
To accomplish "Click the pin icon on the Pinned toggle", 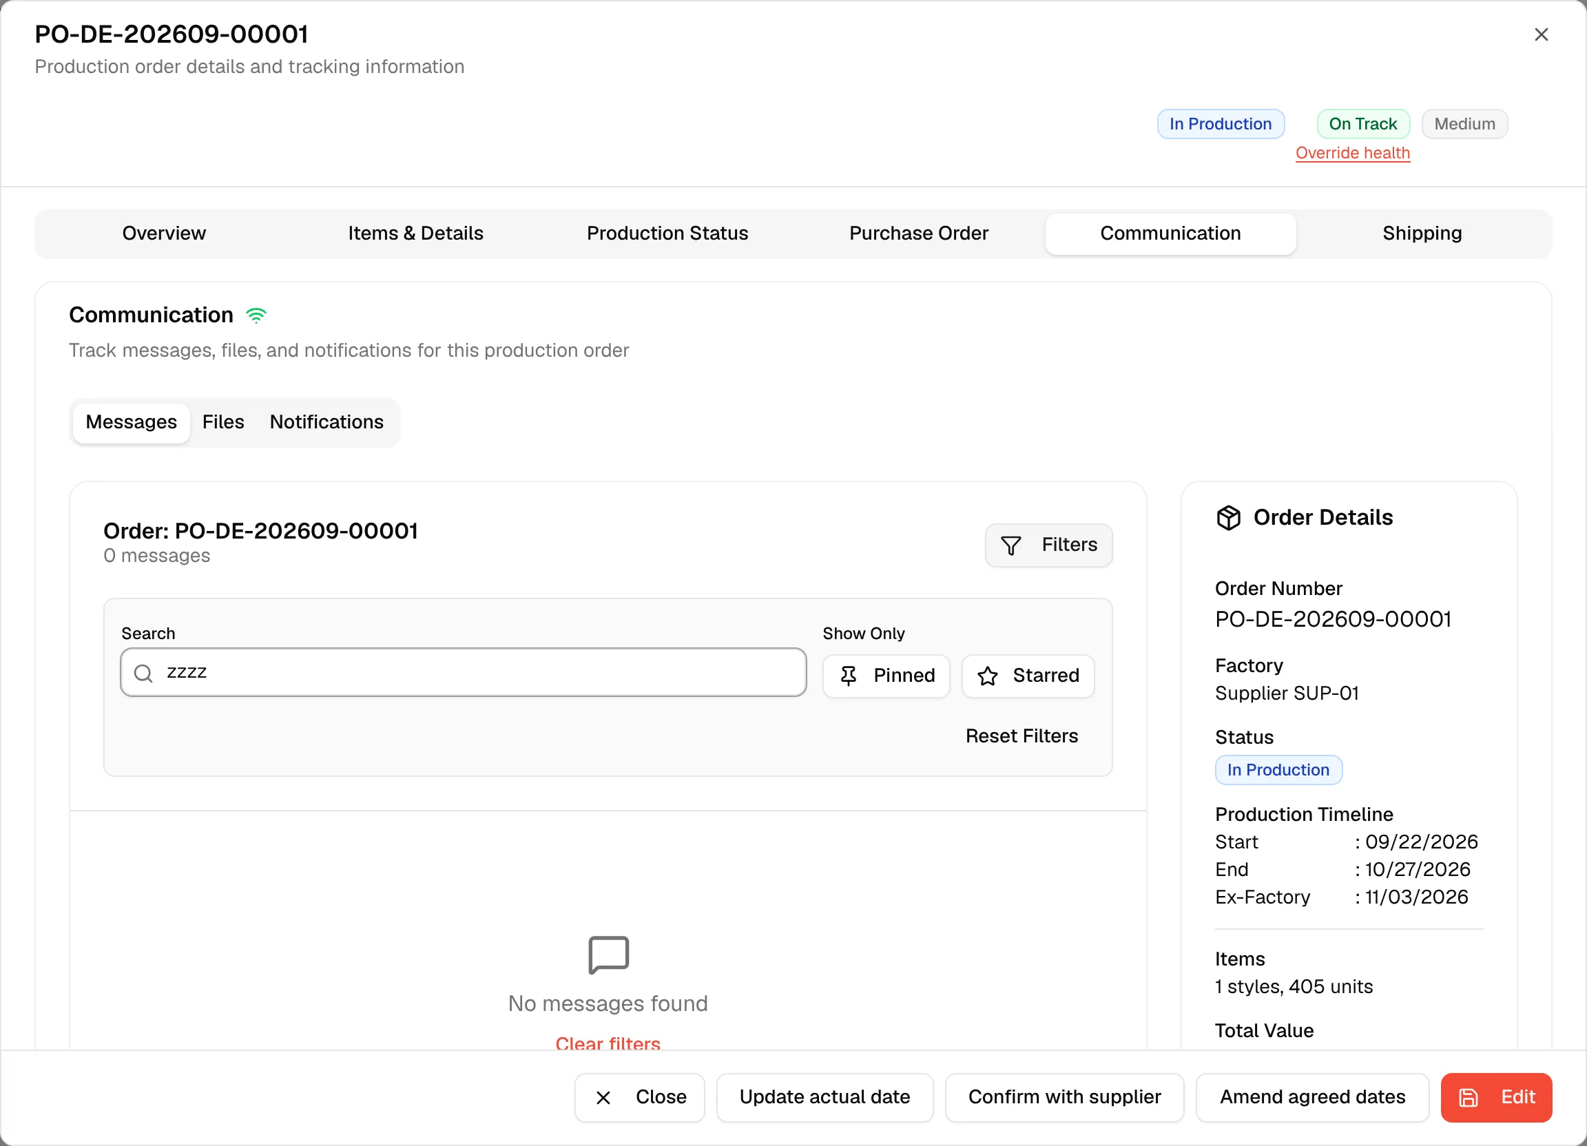I will [848, 676].
